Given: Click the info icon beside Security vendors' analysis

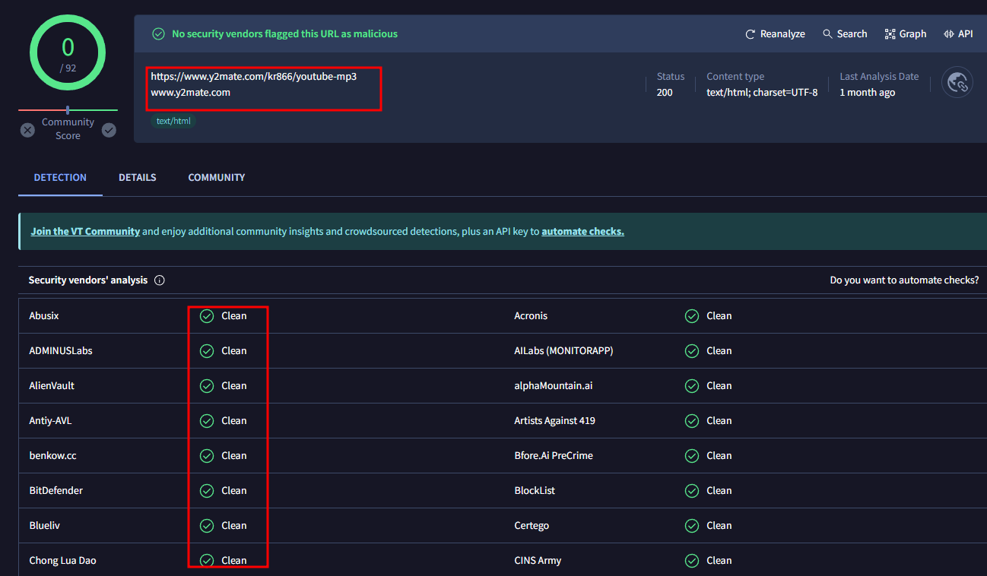Looking at the screenshot, I should coord(160,280).
